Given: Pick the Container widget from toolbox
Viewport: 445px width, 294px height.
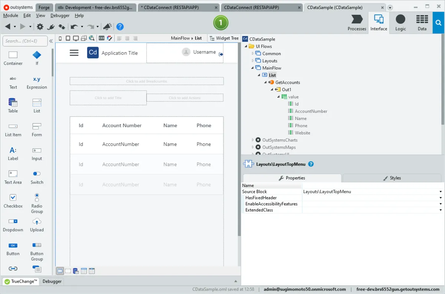Looking at the screenshot, I should click(13, 58).
